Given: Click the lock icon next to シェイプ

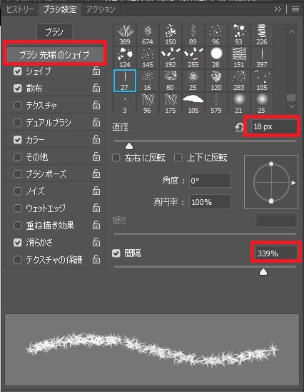Looking at the screenshot, I should click(x=96, y=71).
